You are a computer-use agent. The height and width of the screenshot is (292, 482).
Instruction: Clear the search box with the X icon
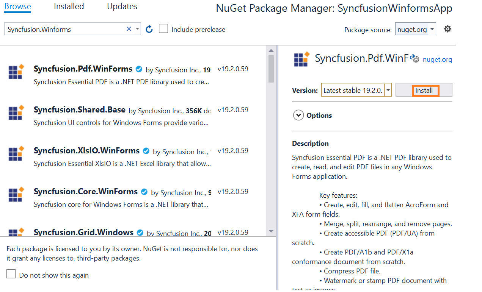coord(129,29)
